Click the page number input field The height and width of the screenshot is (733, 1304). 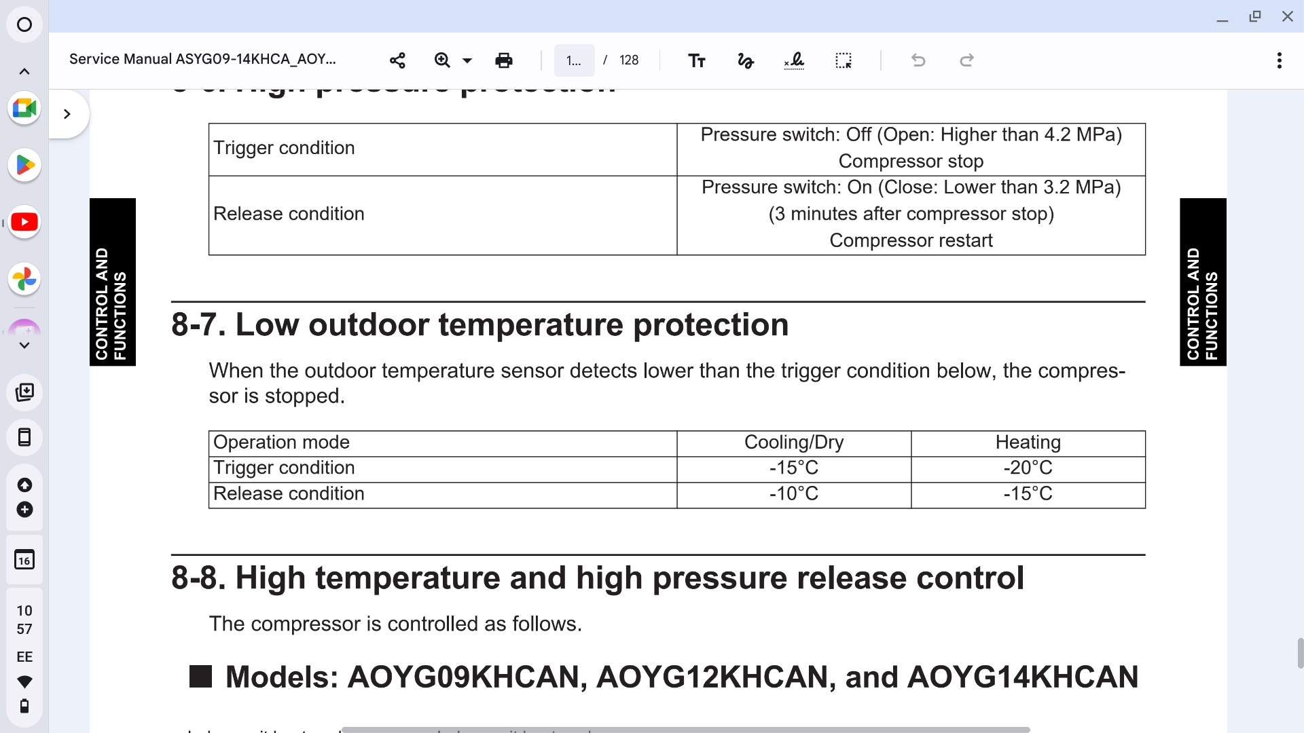tap(574, 60)
